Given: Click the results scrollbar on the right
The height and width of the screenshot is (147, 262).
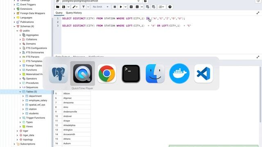Looking at the screenshot, I should click(x=260, y=94).
